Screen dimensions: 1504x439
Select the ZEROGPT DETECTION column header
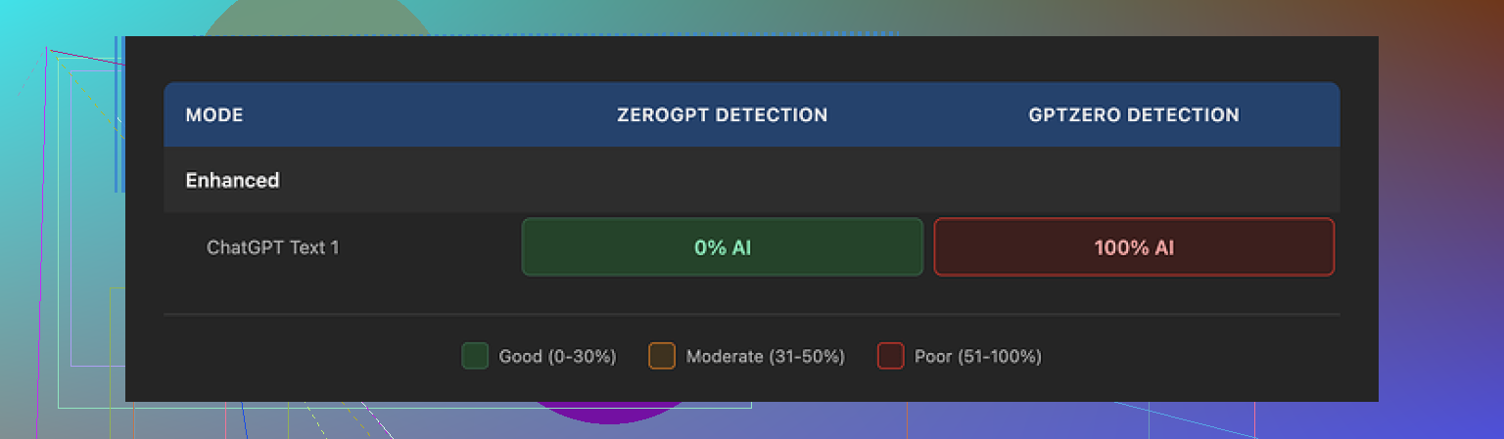[x=722, y=115]
